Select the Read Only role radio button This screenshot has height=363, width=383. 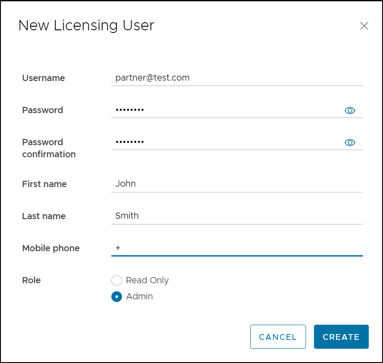click(117, 281)
